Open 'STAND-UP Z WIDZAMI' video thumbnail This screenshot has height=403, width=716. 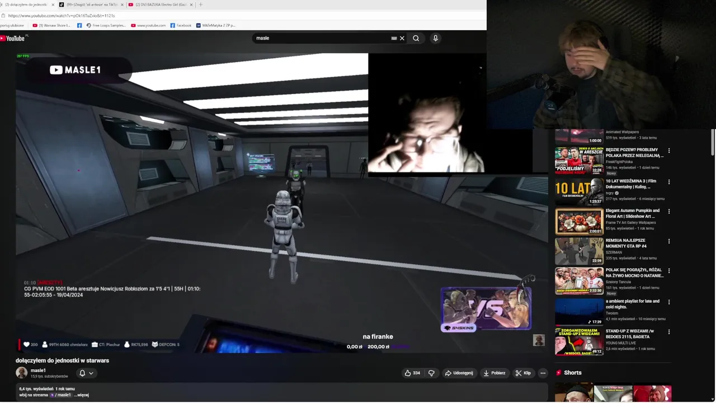click(x=579, y=341)
